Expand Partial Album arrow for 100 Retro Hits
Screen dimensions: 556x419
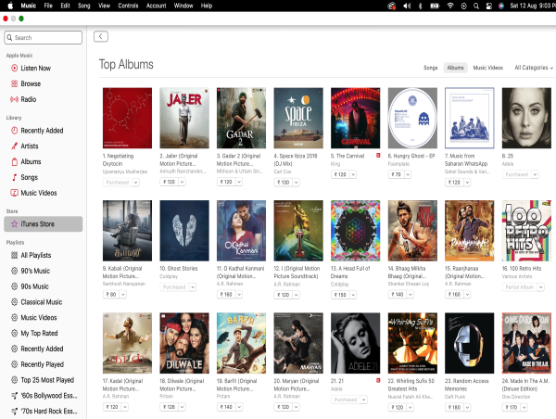[541, 287]
